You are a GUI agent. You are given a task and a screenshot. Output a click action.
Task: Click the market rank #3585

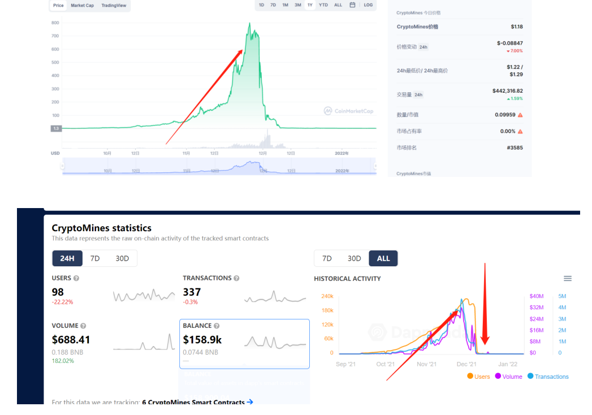pyautogui.click(x=515, y=148)
